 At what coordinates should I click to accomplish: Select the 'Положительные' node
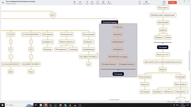click(x=109, y=64)
